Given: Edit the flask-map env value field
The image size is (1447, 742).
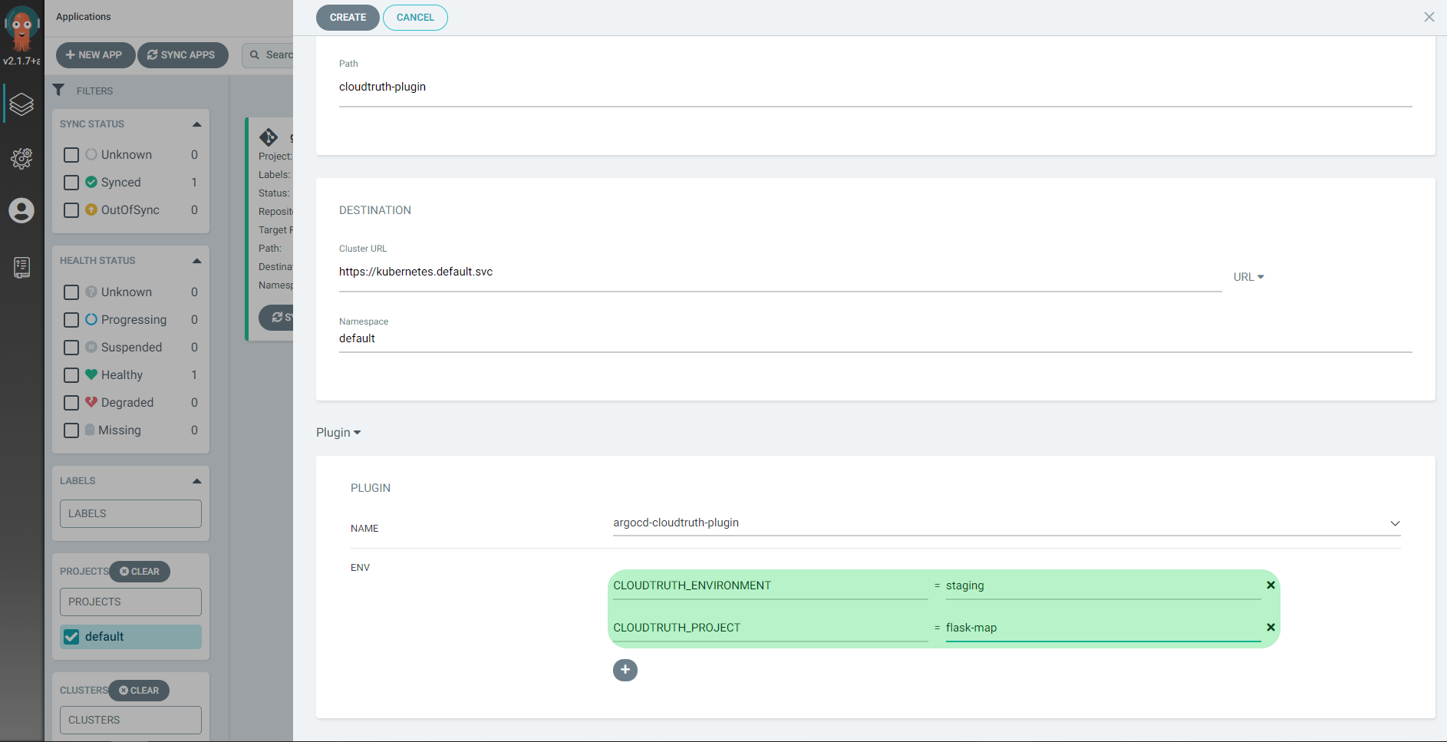Looking at the screenshot, I should (x=1103, y=628).
